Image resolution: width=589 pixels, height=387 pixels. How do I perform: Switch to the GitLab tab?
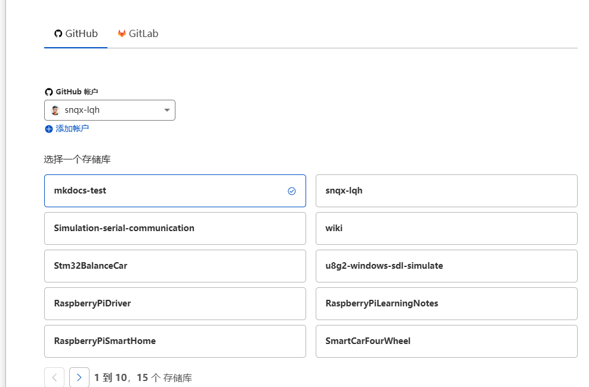tap(138, 33)
